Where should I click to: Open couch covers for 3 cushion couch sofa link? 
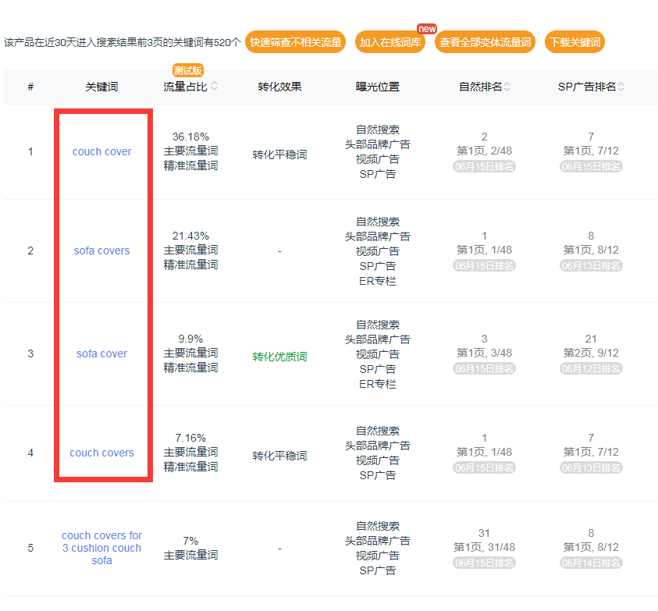(102, 548)
